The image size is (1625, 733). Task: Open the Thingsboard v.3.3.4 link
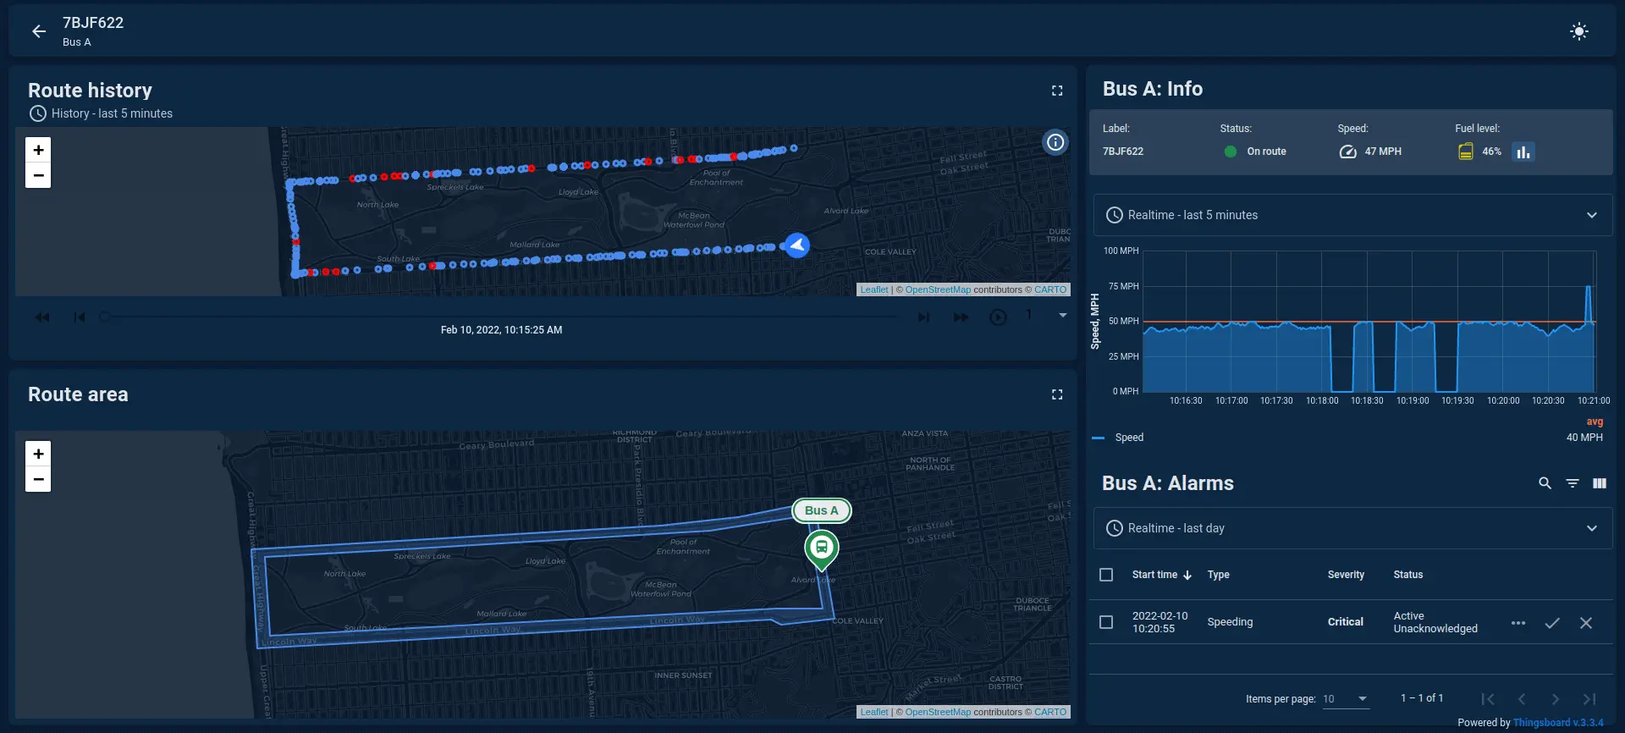pos(1557,723)
